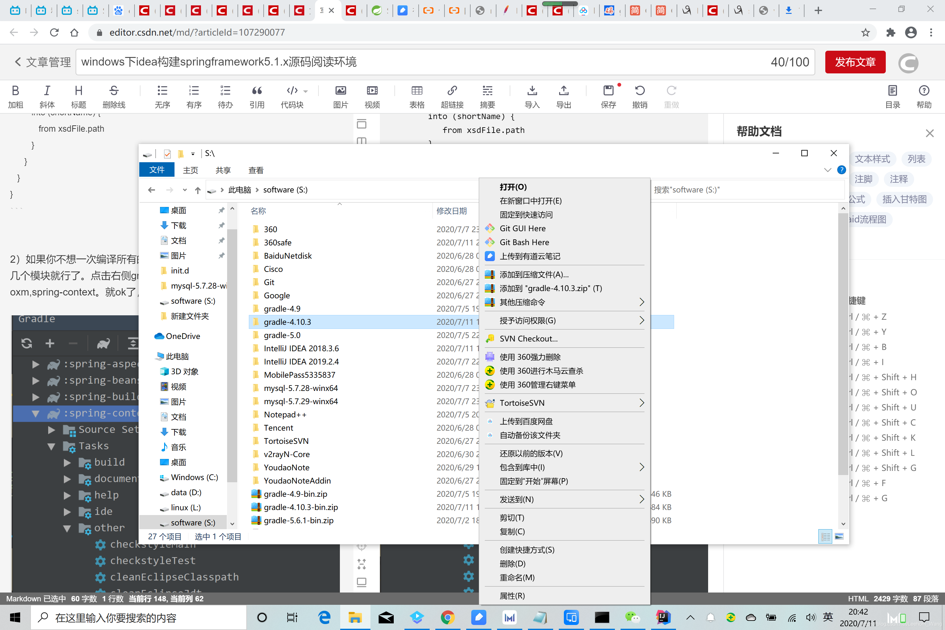Insert hyperlink with 超链接 tool

click(x=452, y=96)
